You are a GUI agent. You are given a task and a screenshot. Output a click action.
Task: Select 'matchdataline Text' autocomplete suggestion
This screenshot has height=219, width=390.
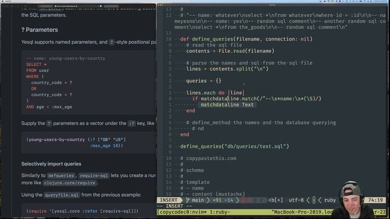coord(227,105)
